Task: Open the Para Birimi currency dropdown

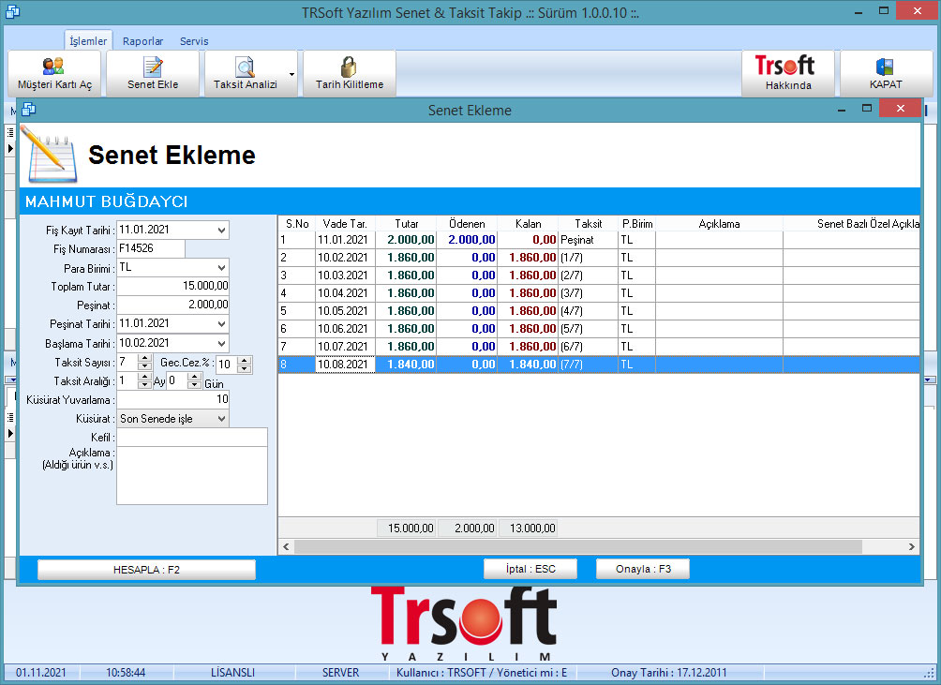Action: pyautogui.click(x=221, y=267)
